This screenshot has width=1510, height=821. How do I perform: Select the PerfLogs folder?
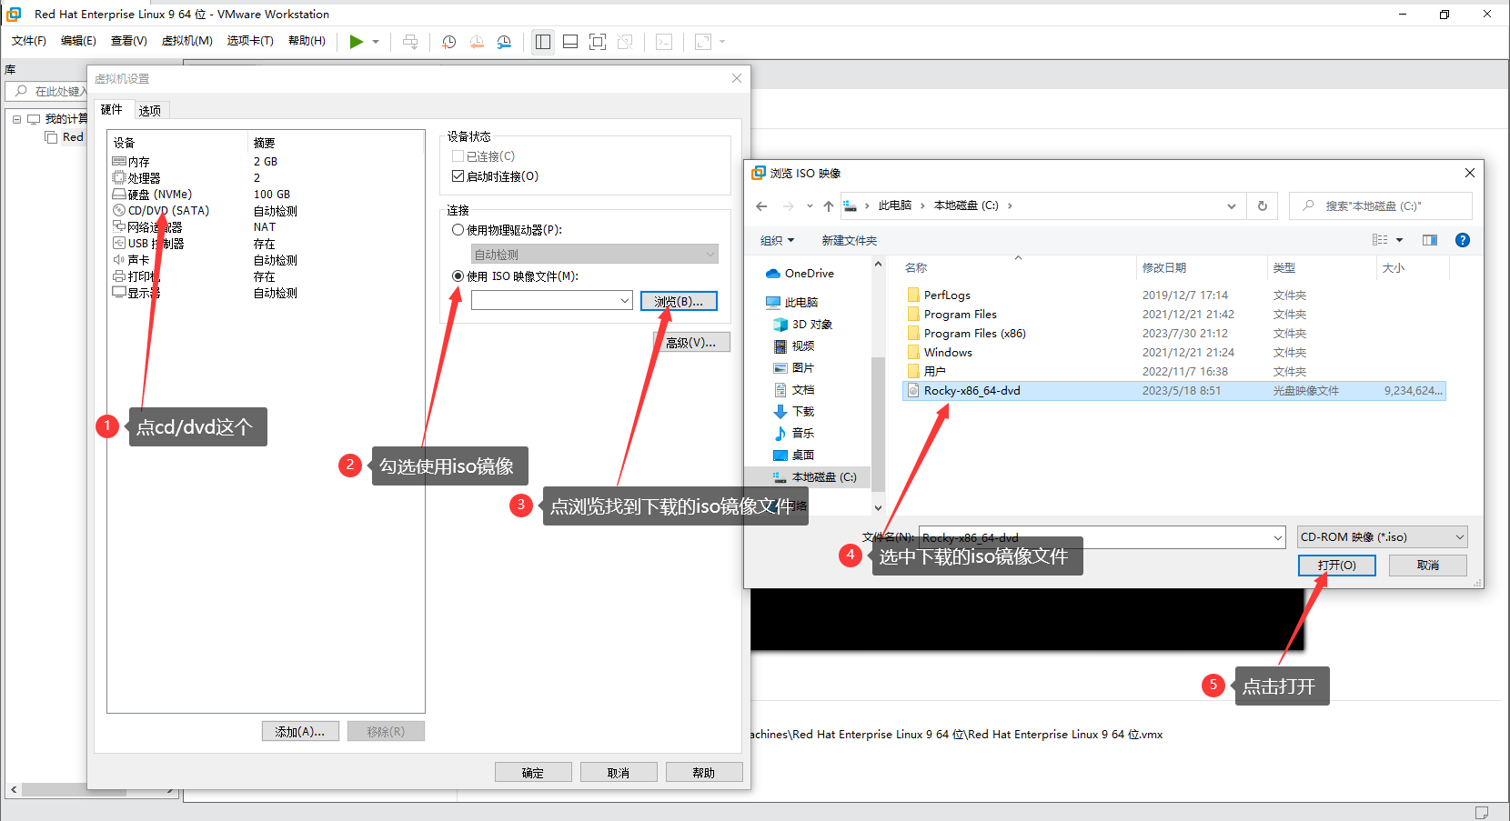pyautogui.click(x=947, y=295)
